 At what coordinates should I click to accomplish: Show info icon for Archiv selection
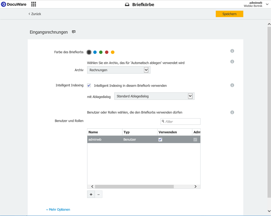(232, 62)
